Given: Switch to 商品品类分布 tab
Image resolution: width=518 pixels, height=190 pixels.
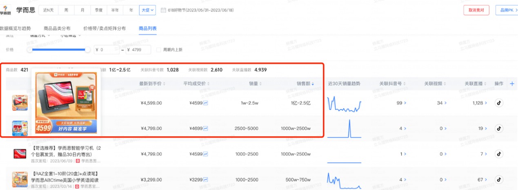Looking at the screenshot, I should [57, 29].
